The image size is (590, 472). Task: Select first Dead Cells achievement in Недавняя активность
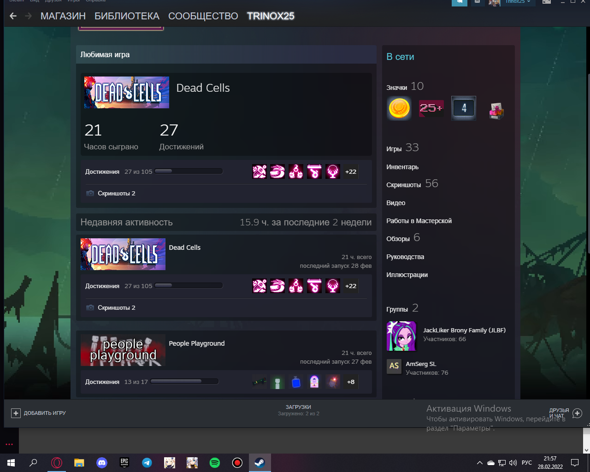pos(260,286)
